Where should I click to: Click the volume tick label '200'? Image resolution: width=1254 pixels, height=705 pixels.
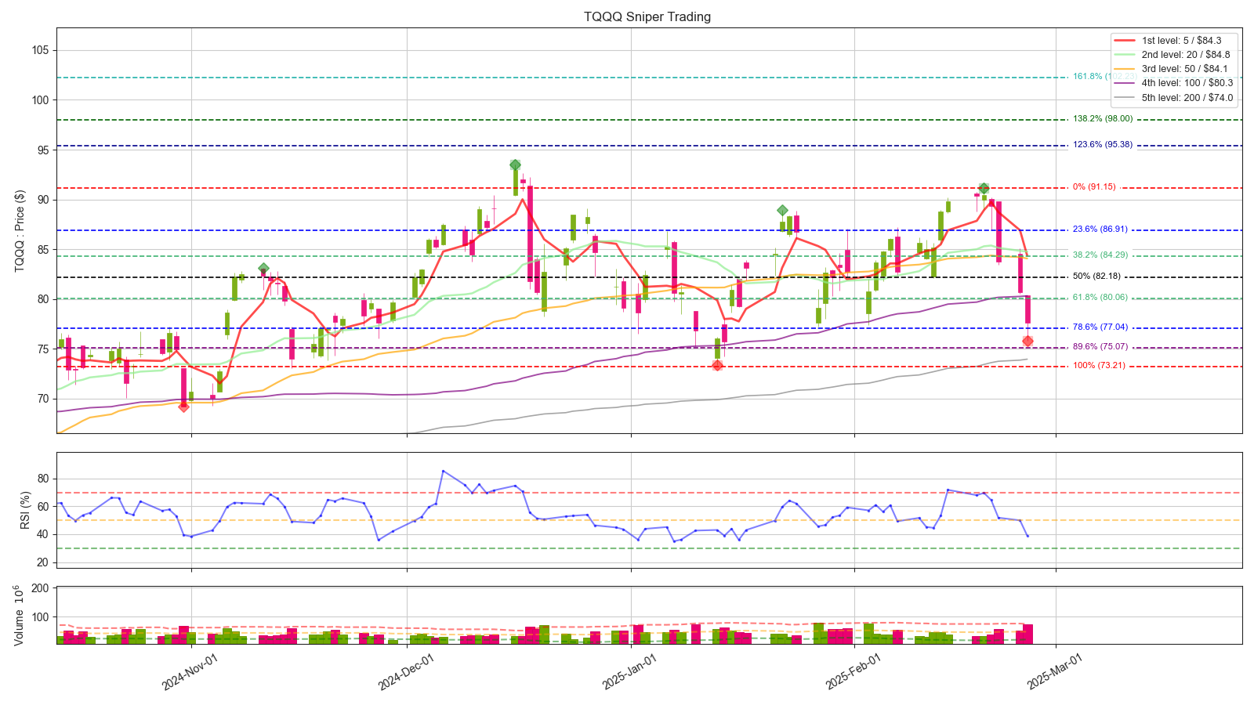(39, 588)
